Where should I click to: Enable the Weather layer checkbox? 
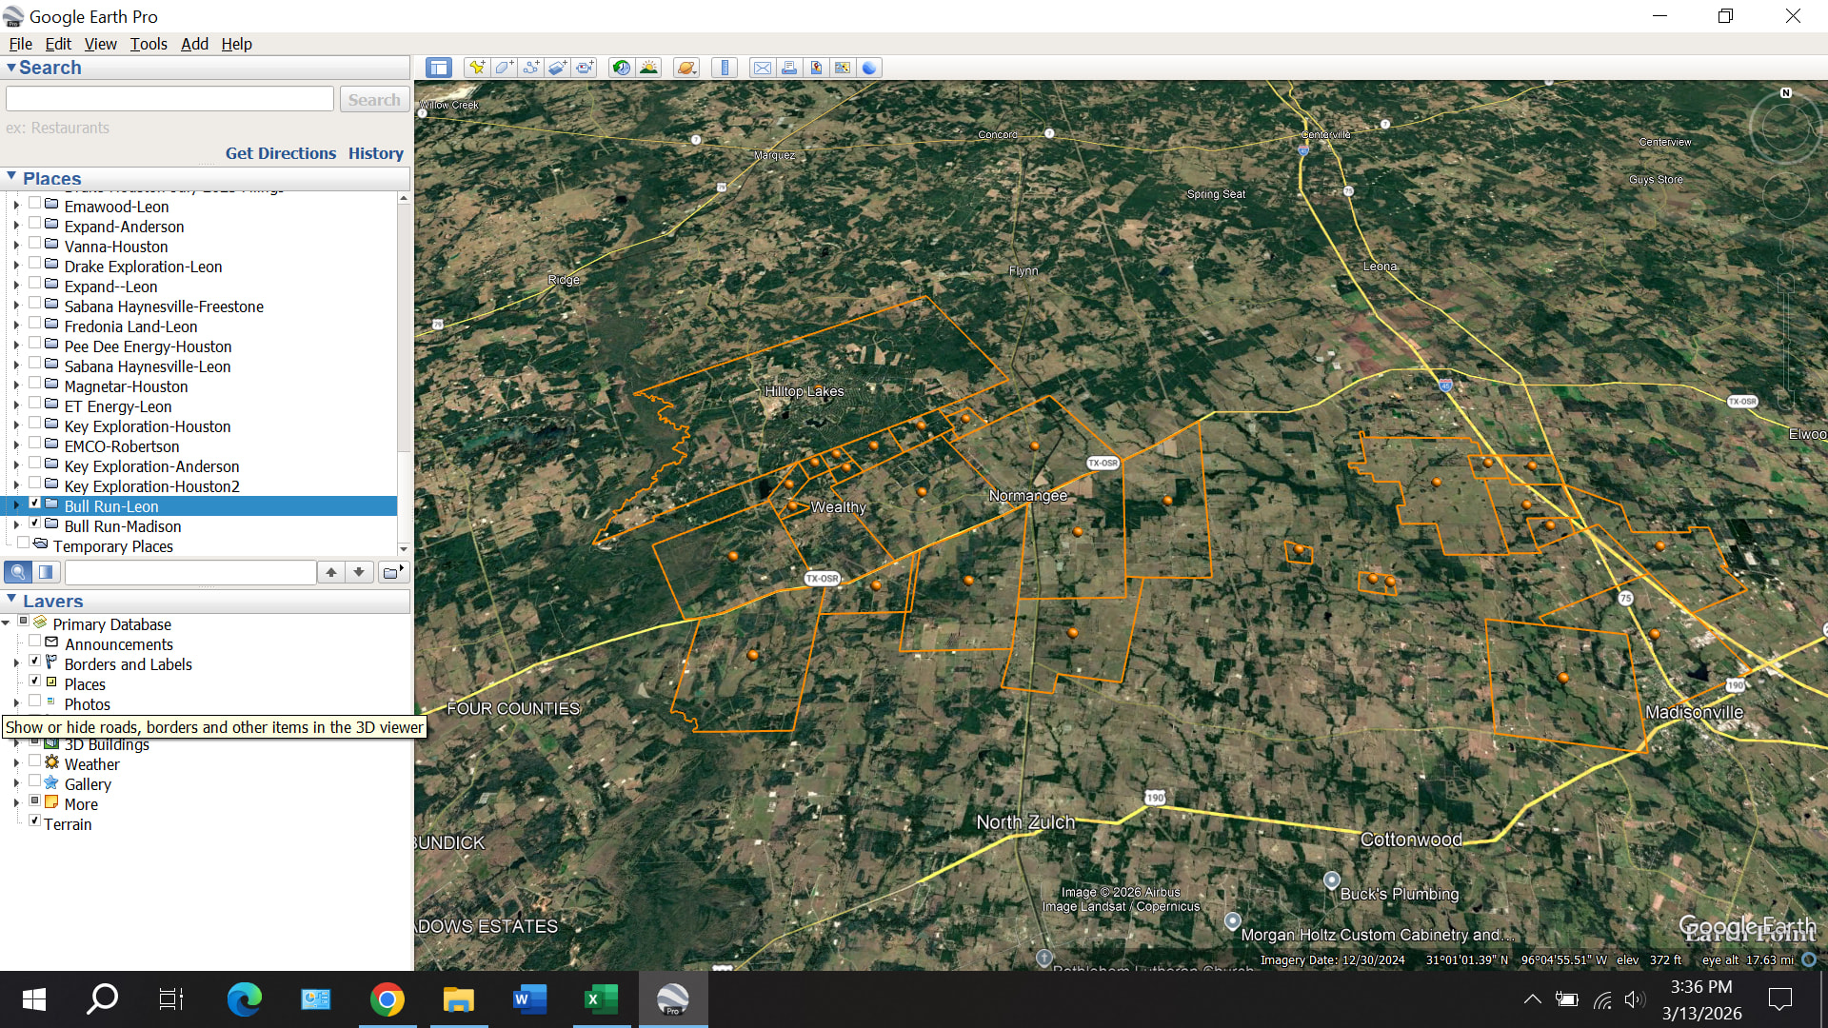click(x=35, y=761)
